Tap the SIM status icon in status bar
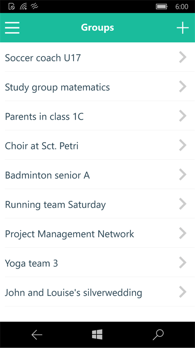Screen dimensions: 195x348 click(x=11, y=7)
